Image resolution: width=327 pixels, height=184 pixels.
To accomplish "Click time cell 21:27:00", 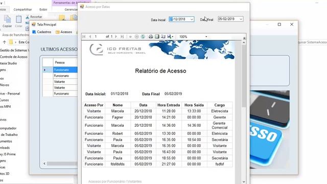I will click(169, 164).
